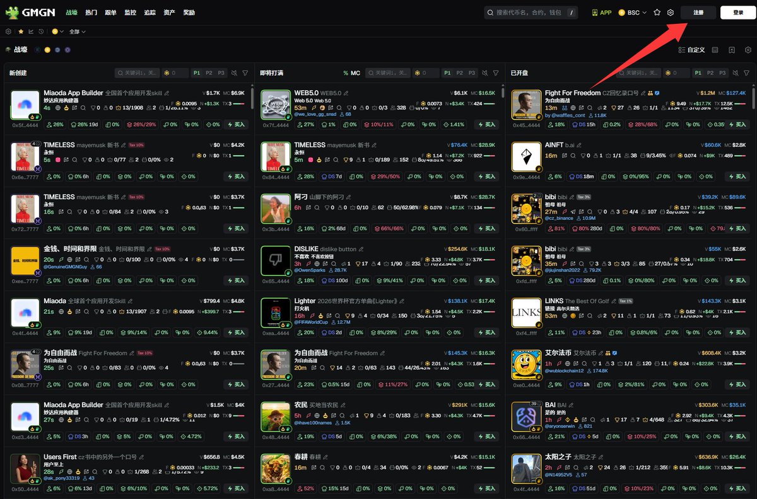Open the 资产 menu item
Screen dimensions: 757x499
[168, 11]
